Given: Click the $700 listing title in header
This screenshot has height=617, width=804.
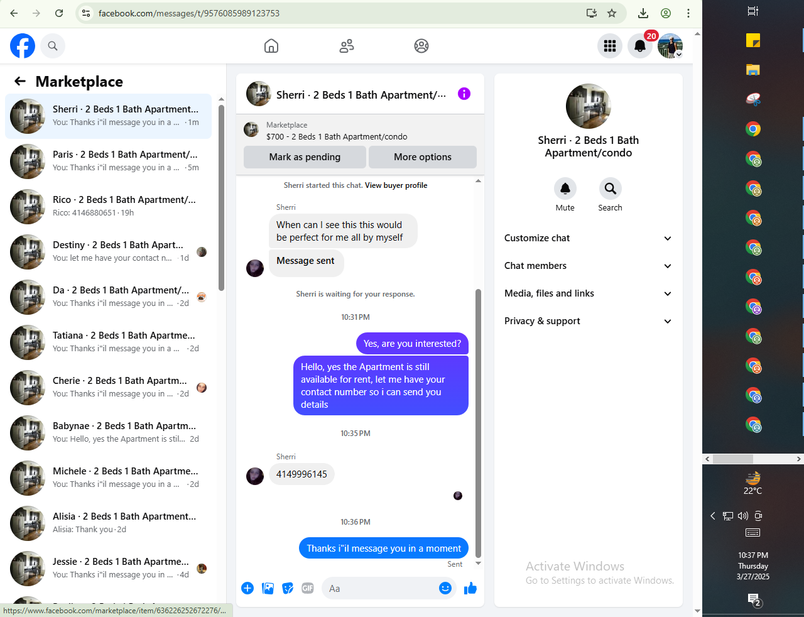Looking at the screenshot, I should coord(337,137).
